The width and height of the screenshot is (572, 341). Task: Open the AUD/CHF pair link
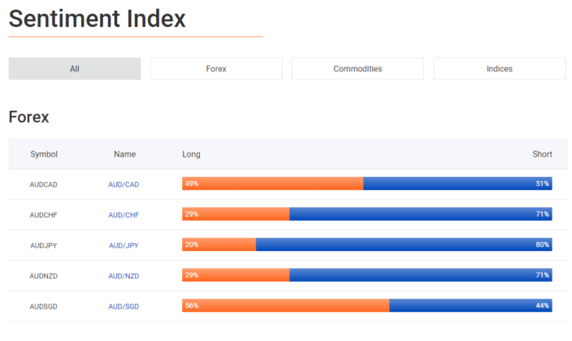(x=123, y=215)
